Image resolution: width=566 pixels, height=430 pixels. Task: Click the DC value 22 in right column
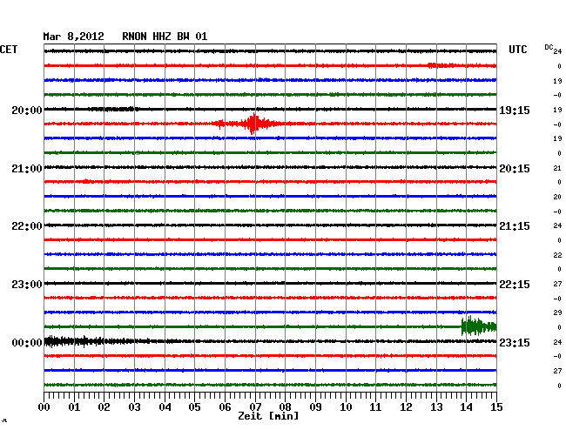point(557,255)
